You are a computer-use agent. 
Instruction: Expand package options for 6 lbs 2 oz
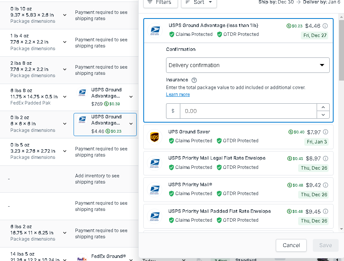[x=65, y=233]
